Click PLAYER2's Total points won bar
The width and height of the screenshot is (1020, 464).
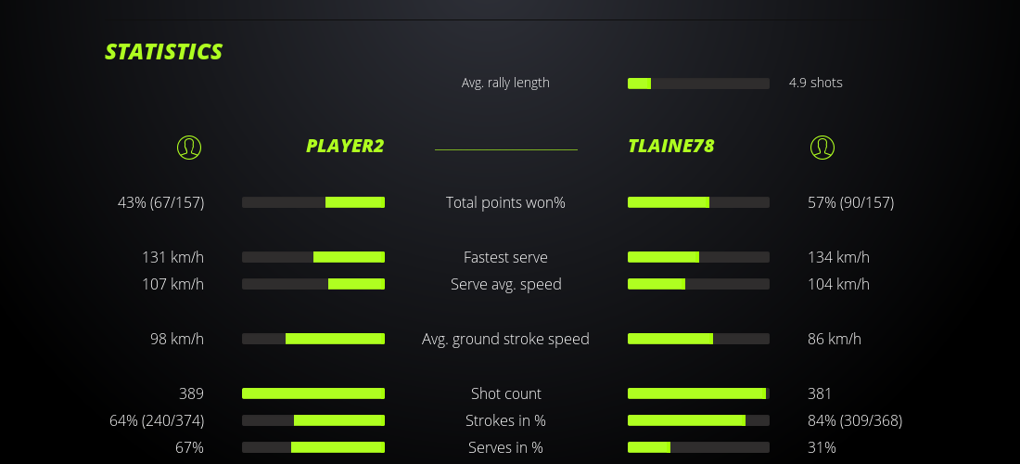(x=313, y=202)
